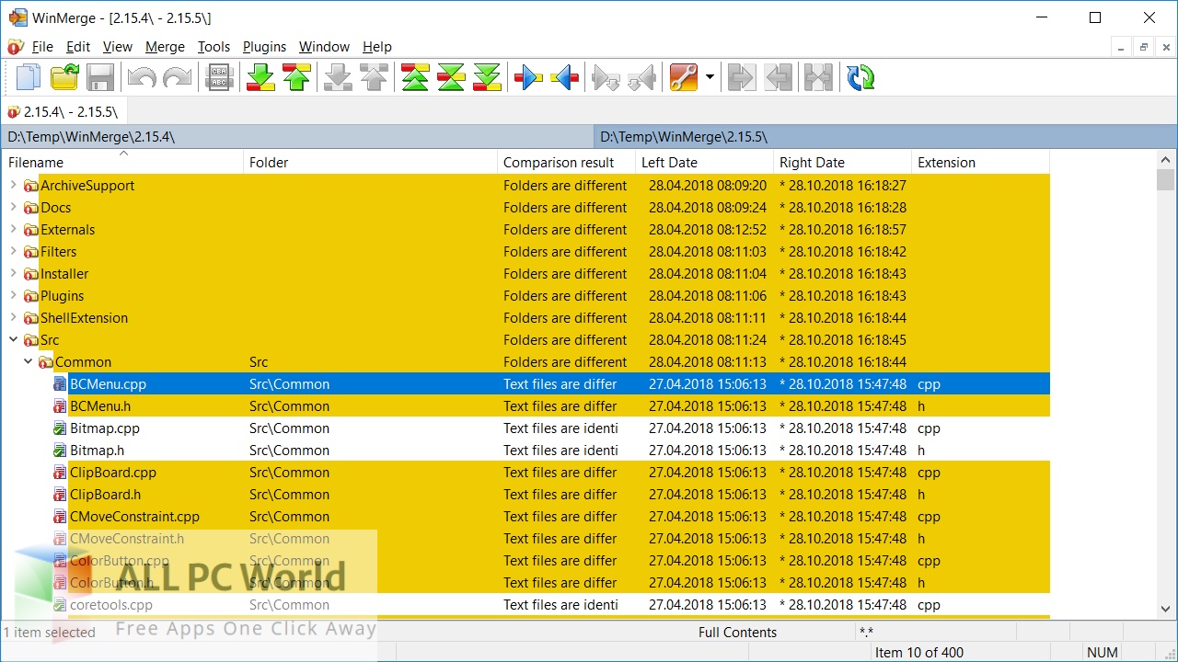The width and height of the screenshot is (1178, 662).
Task: Open the Help menu
Action: tap(377, 47)
